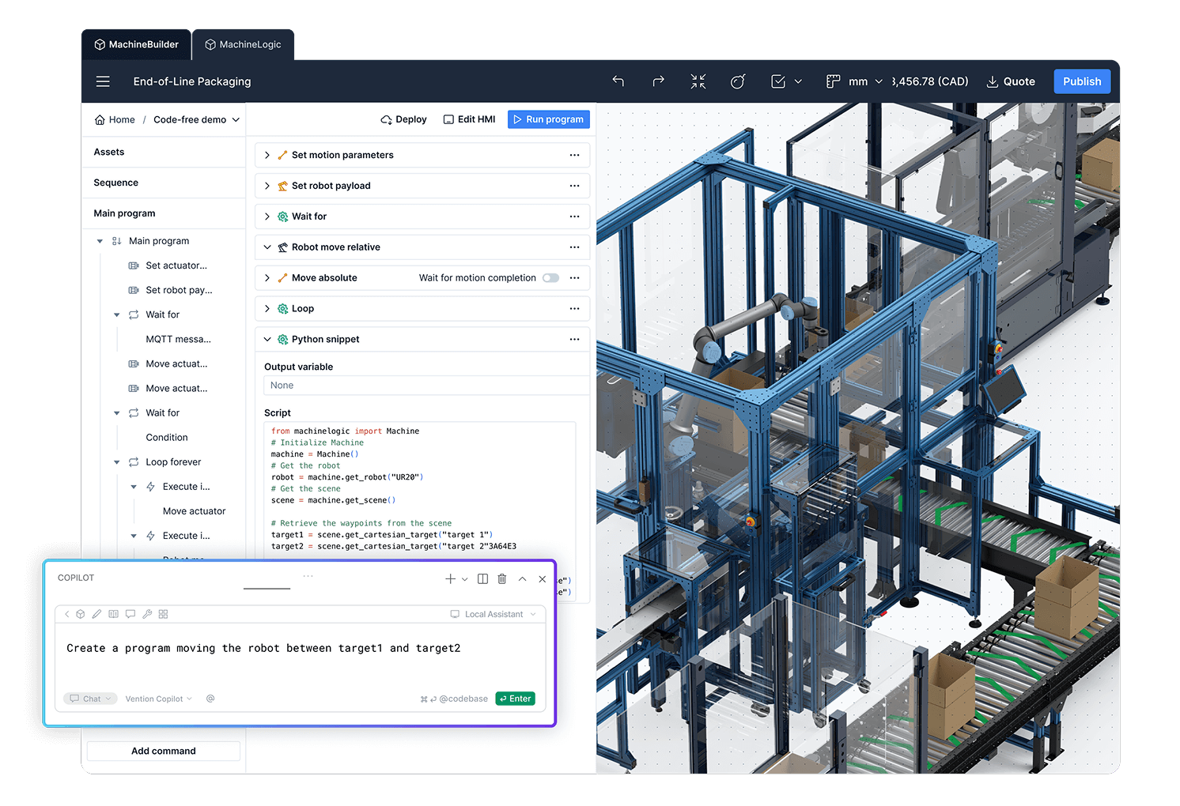Open the mm units dropdown
This screenshot has height=806, width=1180.
tap(866, 81)
